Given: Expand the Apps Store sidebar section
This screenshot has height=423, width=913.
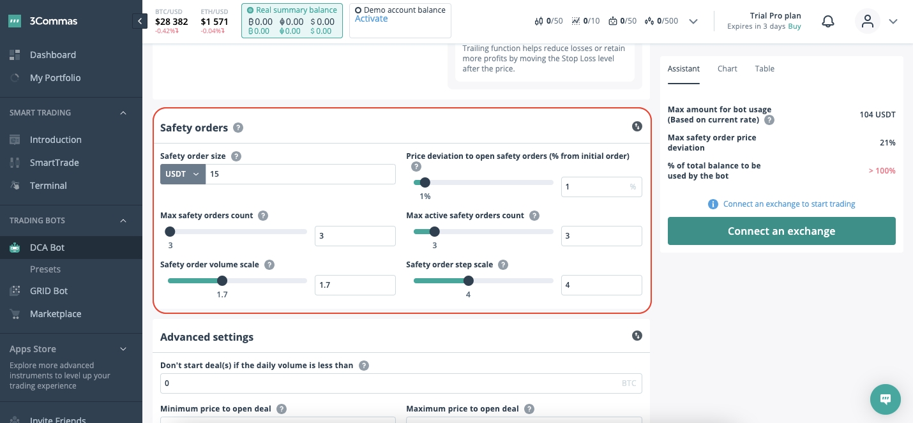Looking at the screenshot, I should click(123, 349).
